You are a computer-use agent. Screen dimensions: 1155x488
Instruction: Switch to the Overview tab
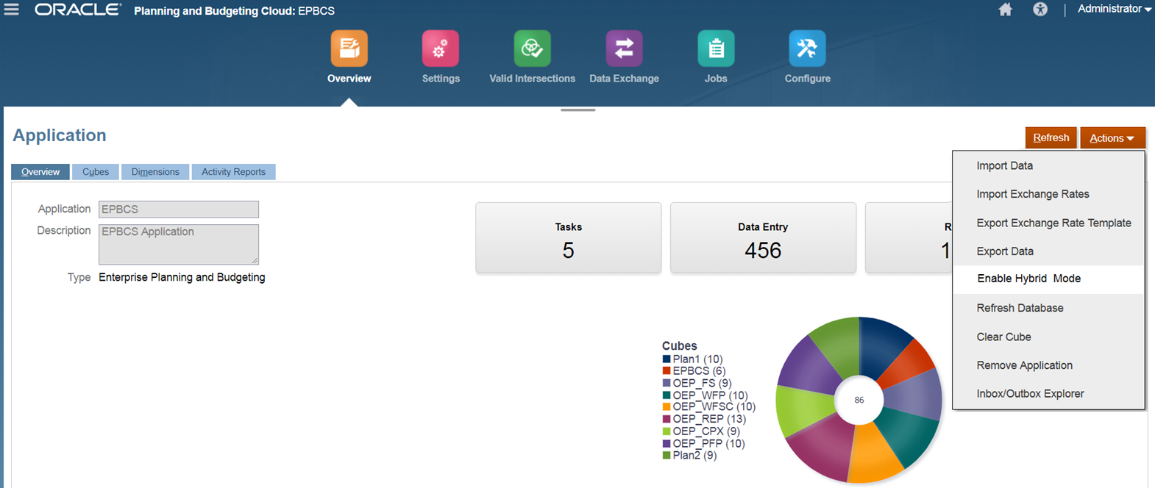[40, 172]
